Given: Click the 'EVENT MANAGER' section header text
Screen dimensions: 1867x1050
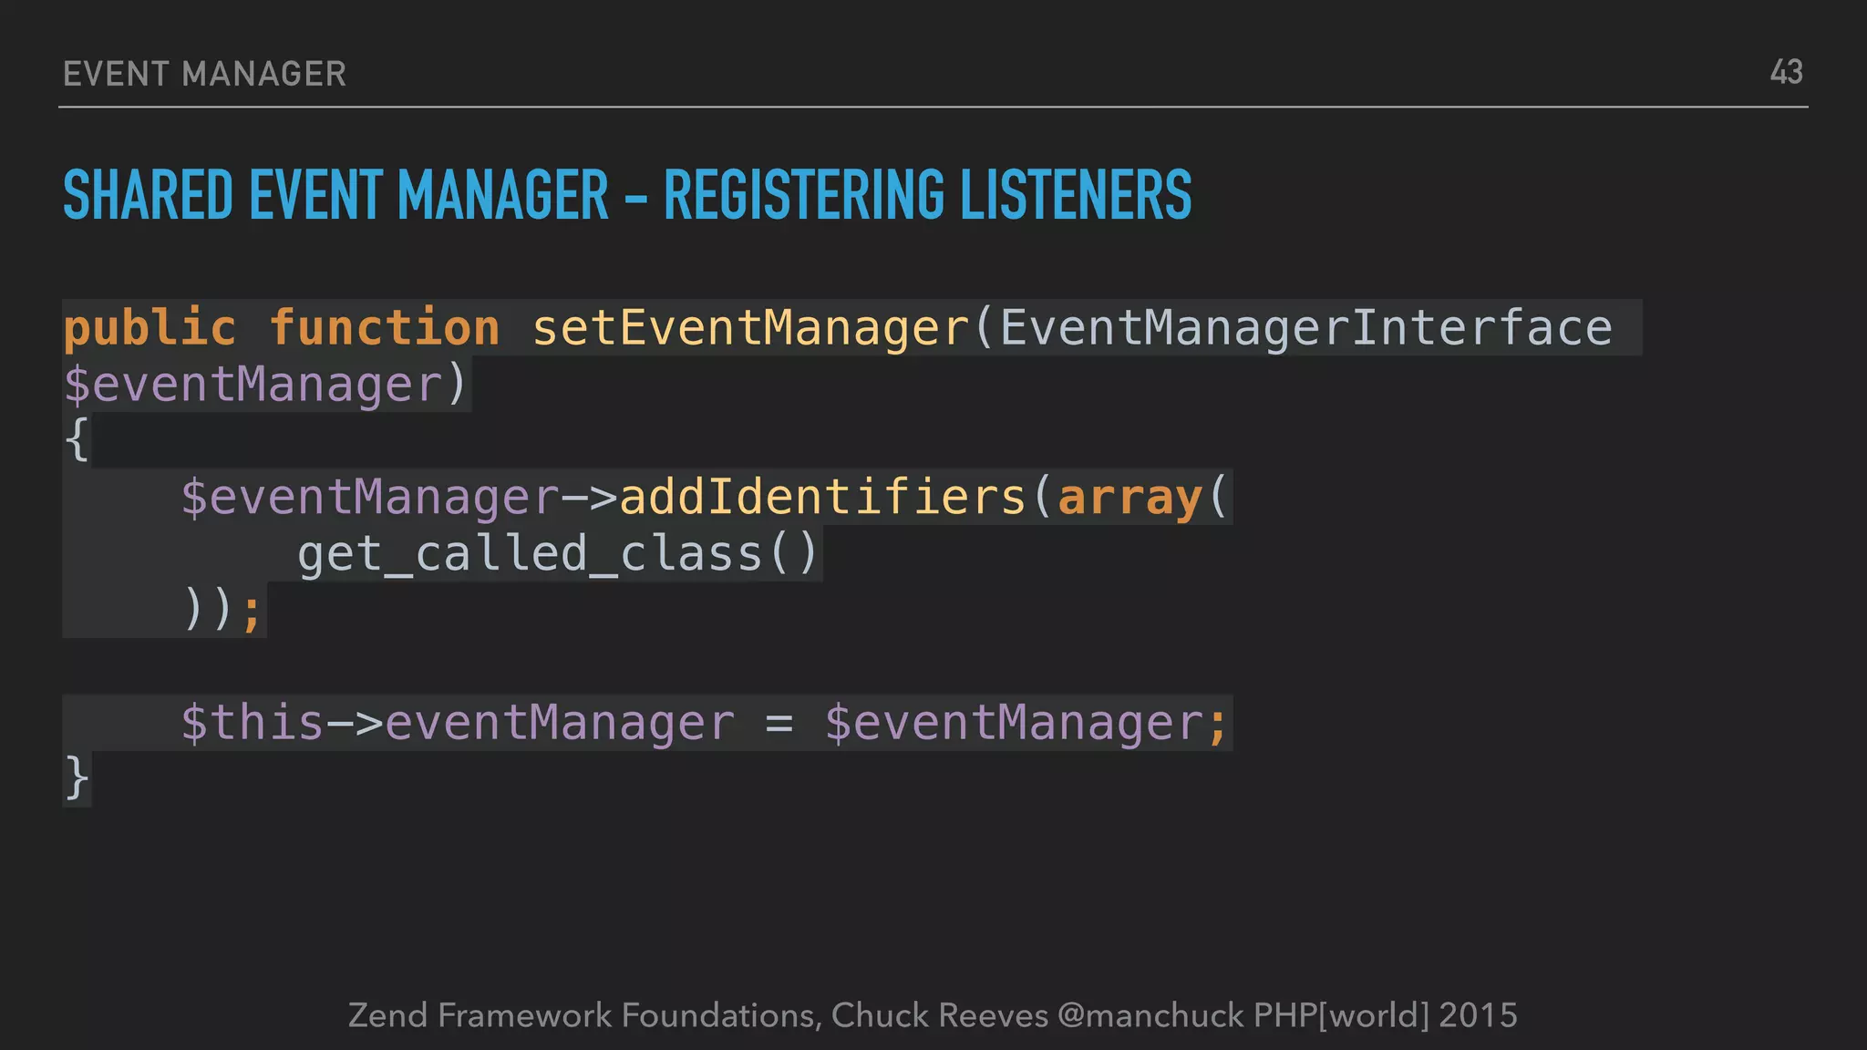Looking at the screenshot, I should pos(204,74).
